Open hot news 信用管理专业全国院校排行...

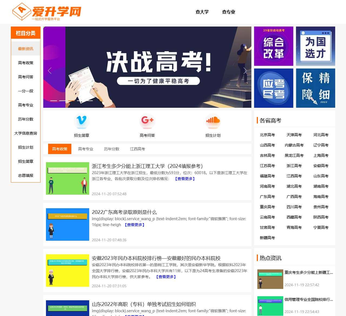point(309,299)
